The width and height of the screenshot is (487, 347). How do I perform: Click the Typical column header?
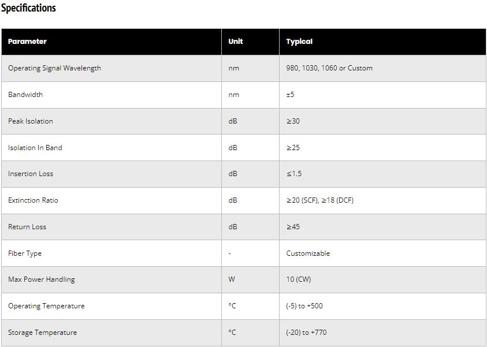pos(299,42)
